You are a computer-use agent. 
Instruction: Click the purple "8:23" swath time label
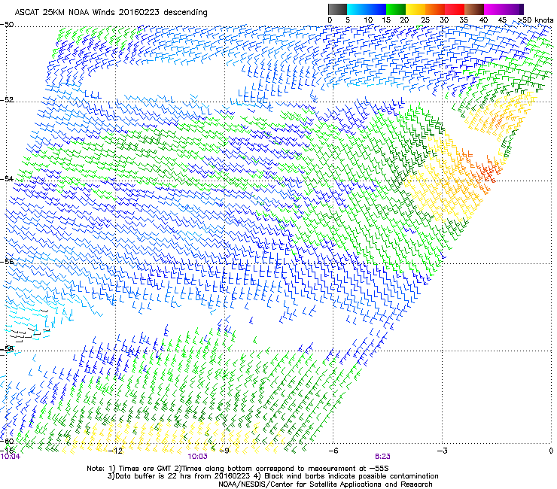382,457
